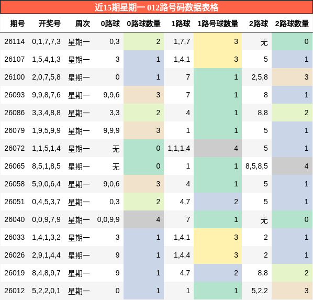The height and width of the screenshot is (300, 313).
Task: Click winning numbers 1,1,5,1,4
Action: point(46,148)
